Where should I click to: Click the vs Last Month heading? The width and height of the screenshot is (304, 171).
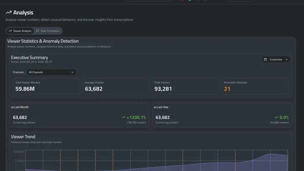(x=20, y=107)
